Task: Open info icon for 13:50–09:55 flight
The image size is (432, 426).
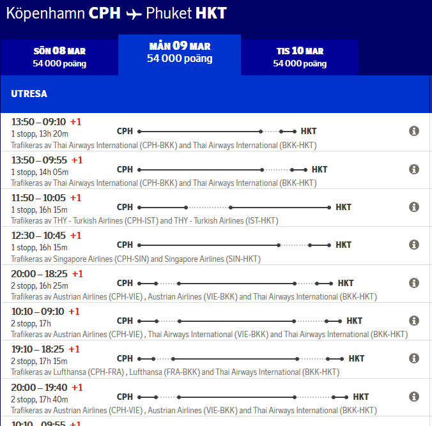Action: pos(413,169)
